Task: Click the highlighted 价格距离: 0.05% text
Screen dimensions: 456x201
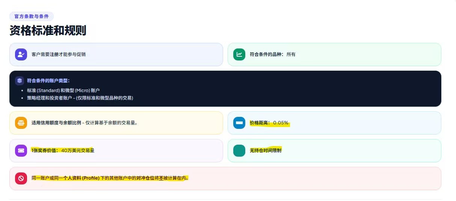Action: pyautogui.click(x=269, y=123)
